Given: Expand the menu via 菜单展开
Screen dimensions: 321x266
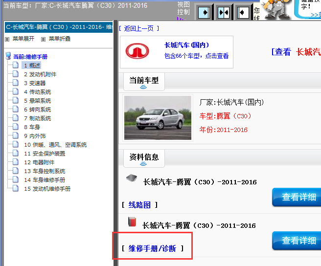Looking at the screenshot, I should [23, 39].
